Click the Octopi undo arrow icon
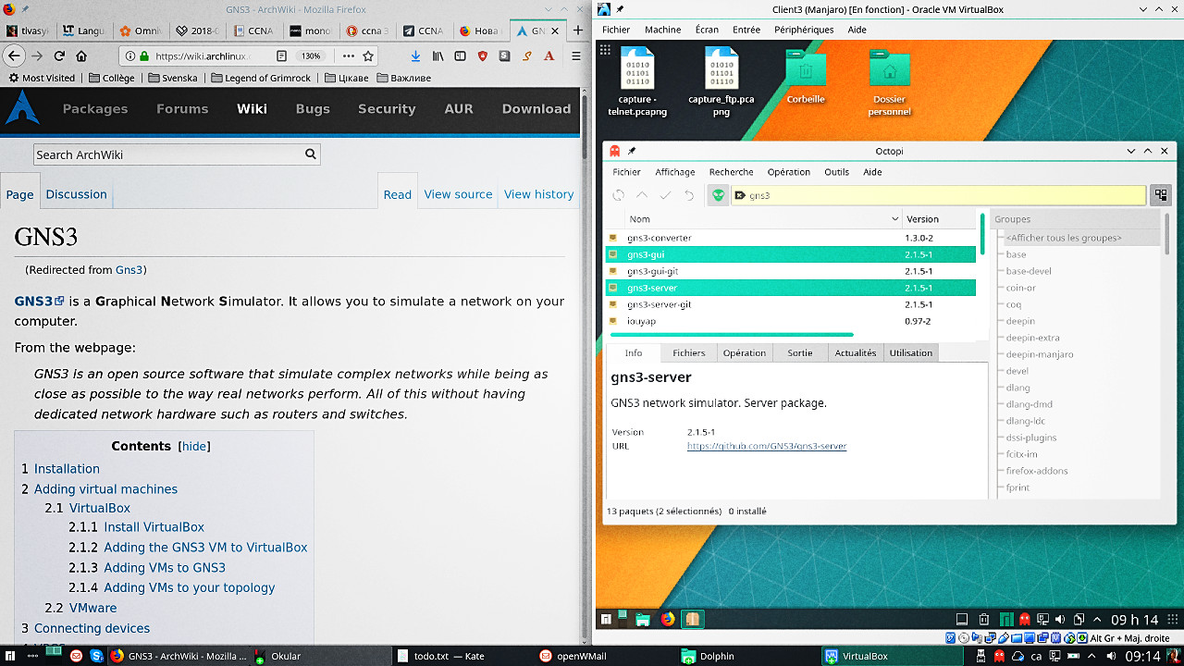Image resolution: width=1184 pixels, height=666 pixels. coord(689,195)
